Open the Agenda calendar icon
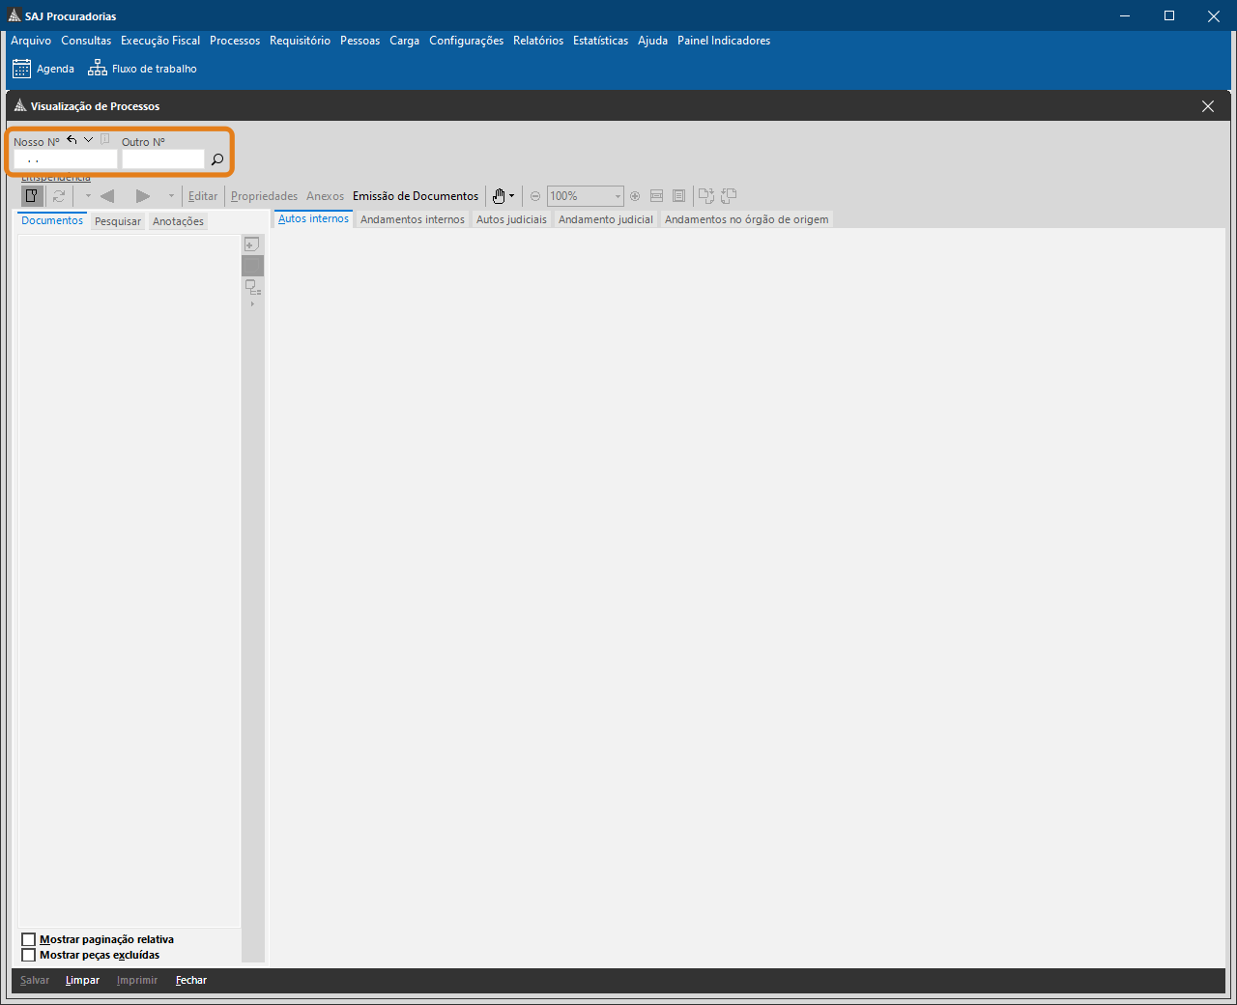The height and width of the screenshot is (1005, 1237). pos(21,69)
